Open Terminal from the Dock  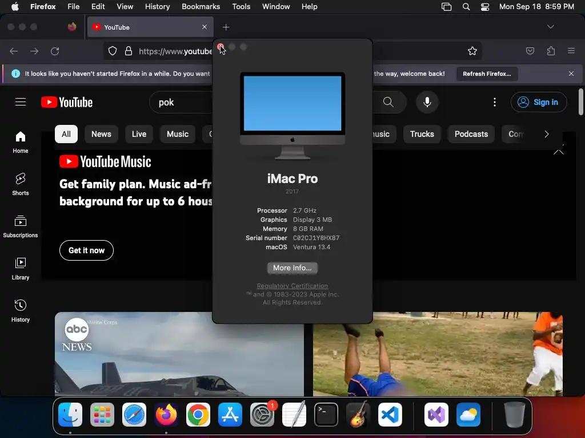(326, 415)
